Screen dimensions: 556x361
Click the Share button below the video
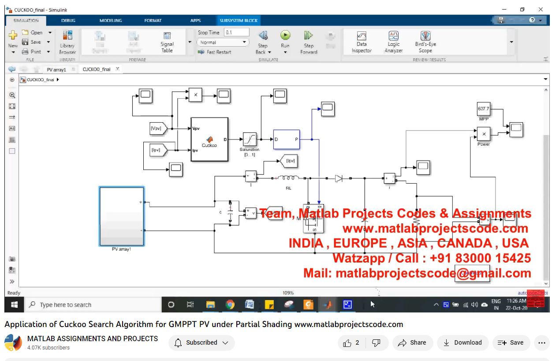pyautogui.click(x=412, y=342)
